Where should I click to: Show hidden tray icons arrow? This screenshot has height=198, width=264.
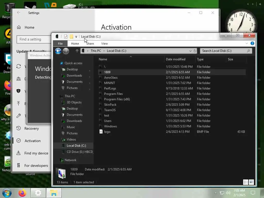216,193
